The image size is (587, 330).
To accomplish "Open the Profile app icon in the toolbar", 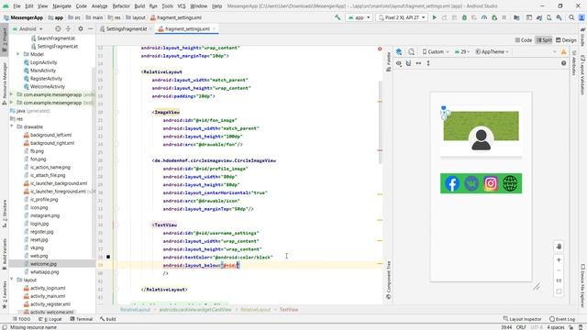I will [x=484, y=17].
